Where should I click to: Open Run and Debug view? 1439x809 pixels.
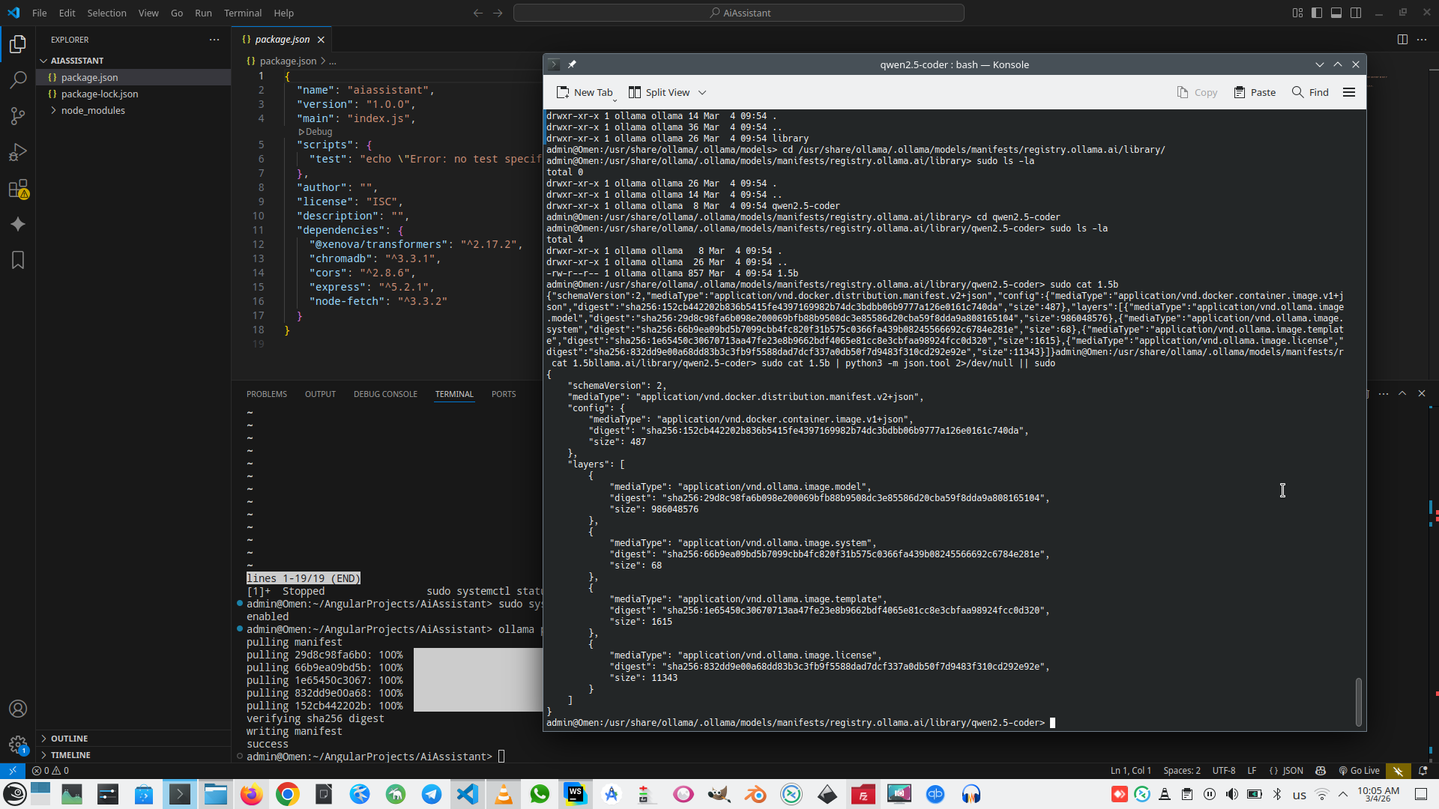18,152
